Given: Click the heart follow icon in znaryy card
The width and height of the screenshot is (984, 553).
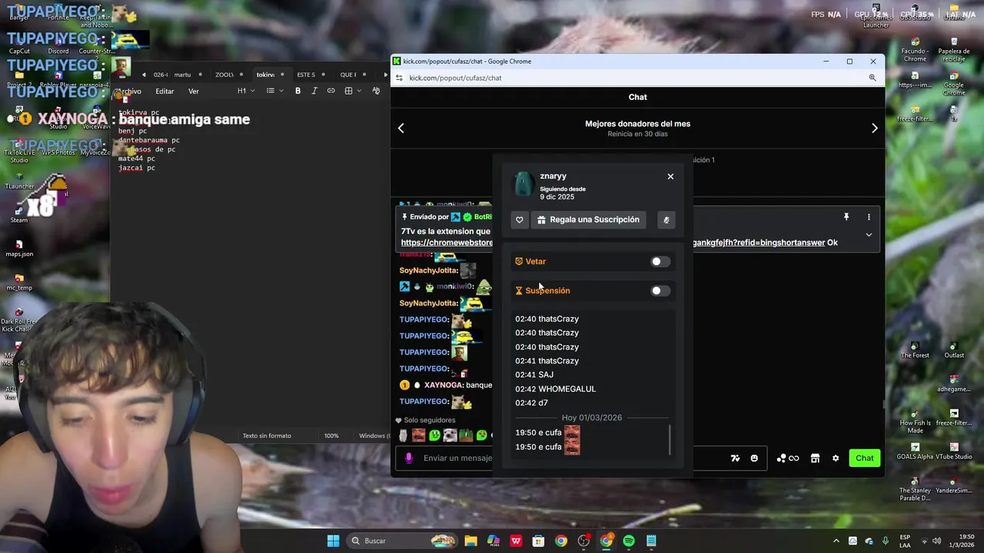Looking at the screenshot, I should point(520,220).
